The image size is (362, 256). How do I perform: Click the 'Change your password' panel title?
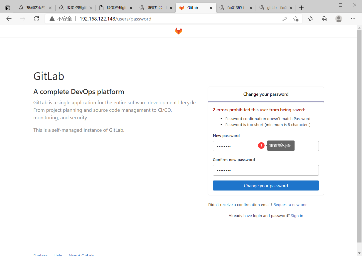[266, 94]
